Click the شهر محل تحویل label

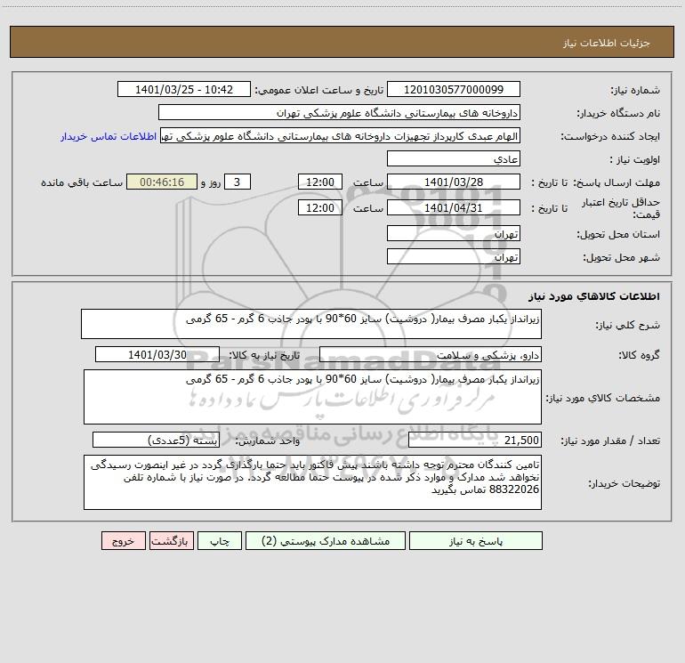click(622, 258)
